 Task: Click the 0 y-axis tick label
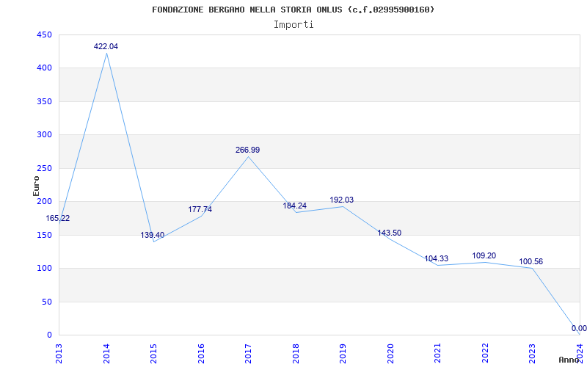pos(49,335)
